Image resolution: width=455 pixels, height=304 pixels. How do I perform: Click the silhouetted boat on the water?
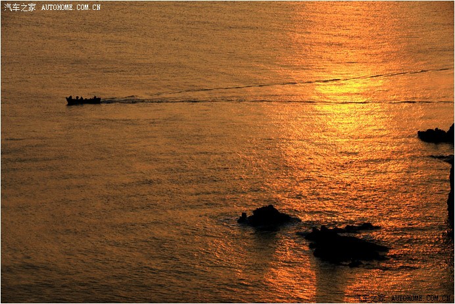pyautogui.click(x=83, y=100)
